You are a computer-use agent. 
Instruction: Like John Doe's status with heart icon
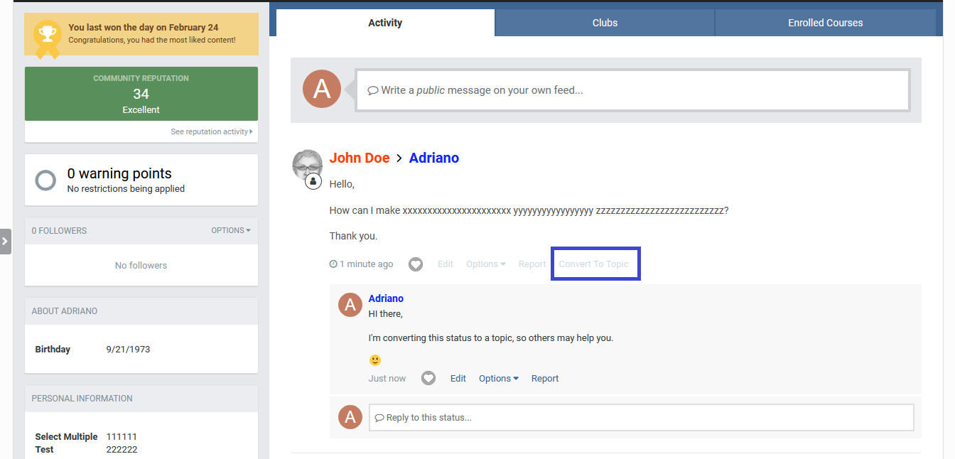[416, 264]
